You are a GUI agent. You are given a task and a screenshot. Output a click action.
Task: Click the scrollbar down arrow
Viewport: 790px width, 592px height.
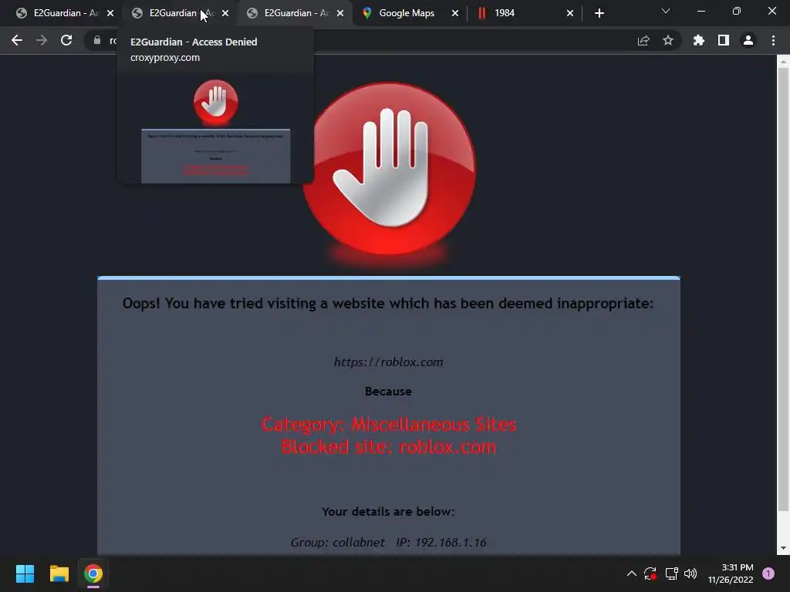pyautogui.click(x=783, y=548)
